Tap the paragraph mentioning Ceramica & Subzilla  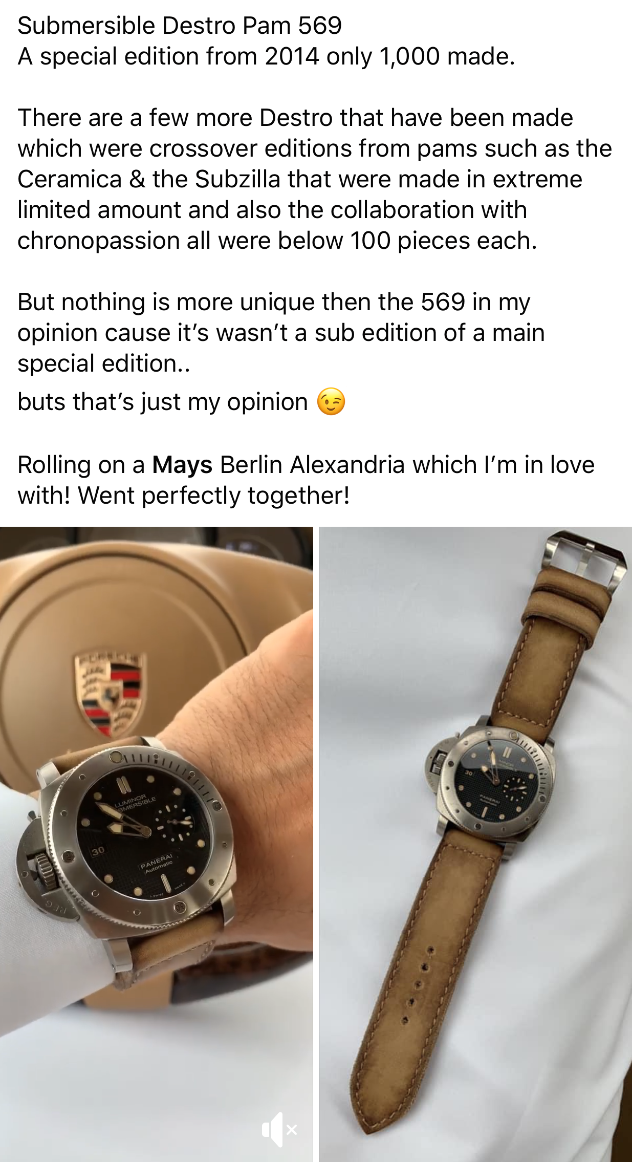[x=315, y=179]
